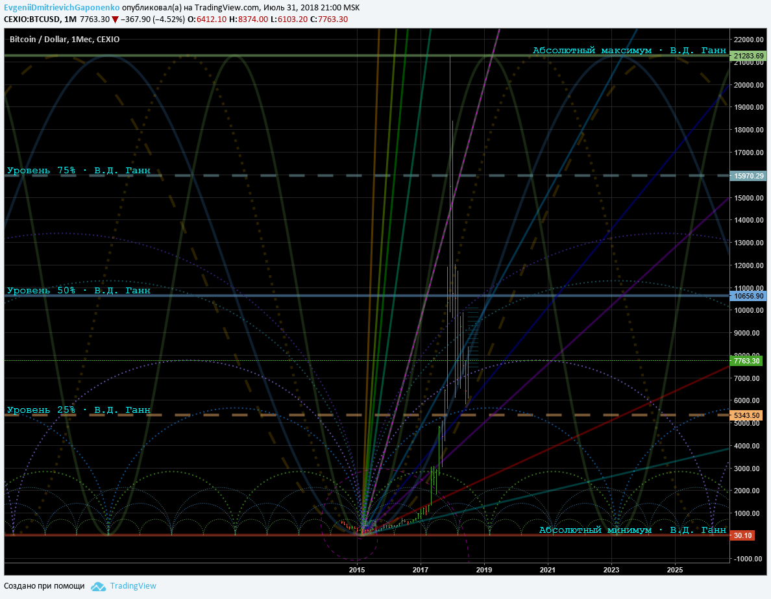Click the red 30.10 price axis tag
Image resolution: width=771 pixels, height=599 pixels.
[742, 535]
